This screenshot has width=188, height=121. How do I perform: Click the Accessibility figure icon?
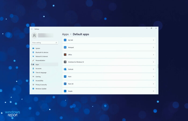pyautogui.click(x=33, y=81)
